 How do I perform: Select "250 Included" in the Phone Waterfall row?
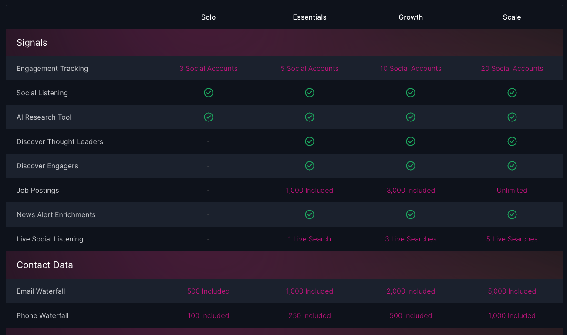click(310, 315)
